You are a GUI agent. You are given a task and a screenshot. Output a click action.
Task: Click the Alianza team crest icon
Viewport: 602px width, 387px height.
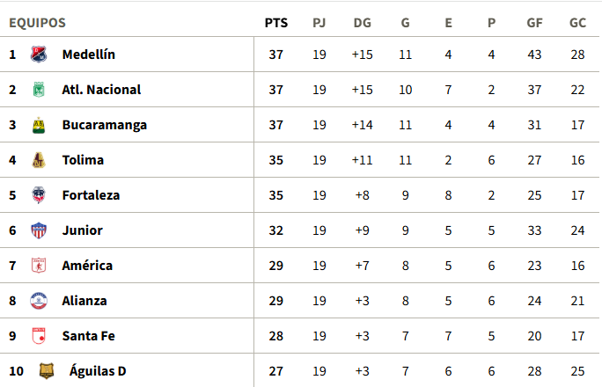click(39, 301)
